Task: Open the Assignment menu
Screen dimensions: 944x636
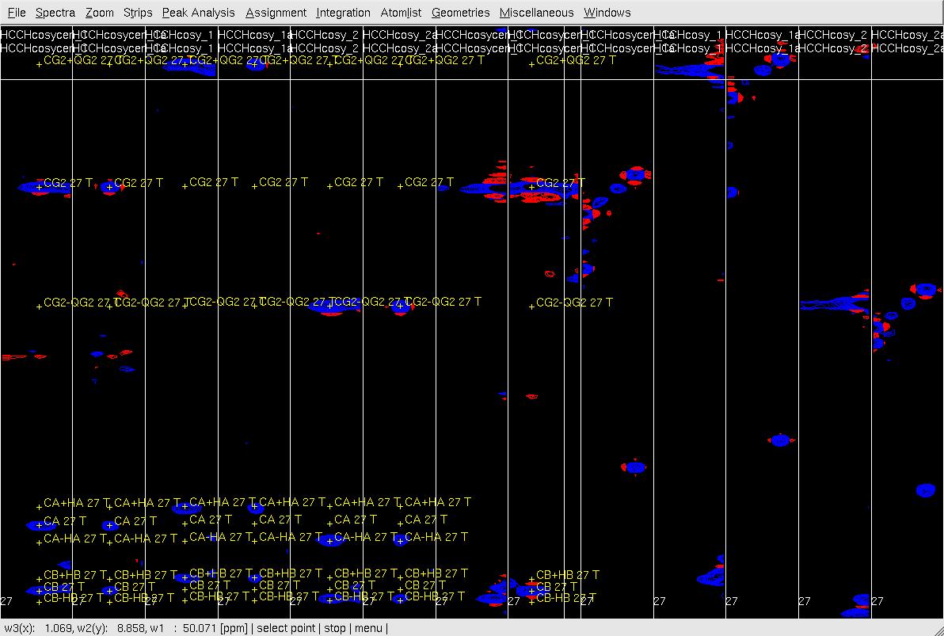Action: click(276, 13)
